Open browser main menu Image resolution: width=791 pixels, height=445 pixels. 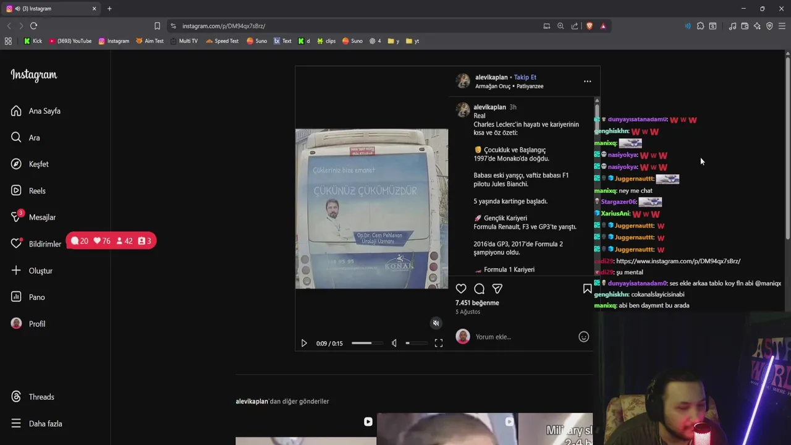782,26
